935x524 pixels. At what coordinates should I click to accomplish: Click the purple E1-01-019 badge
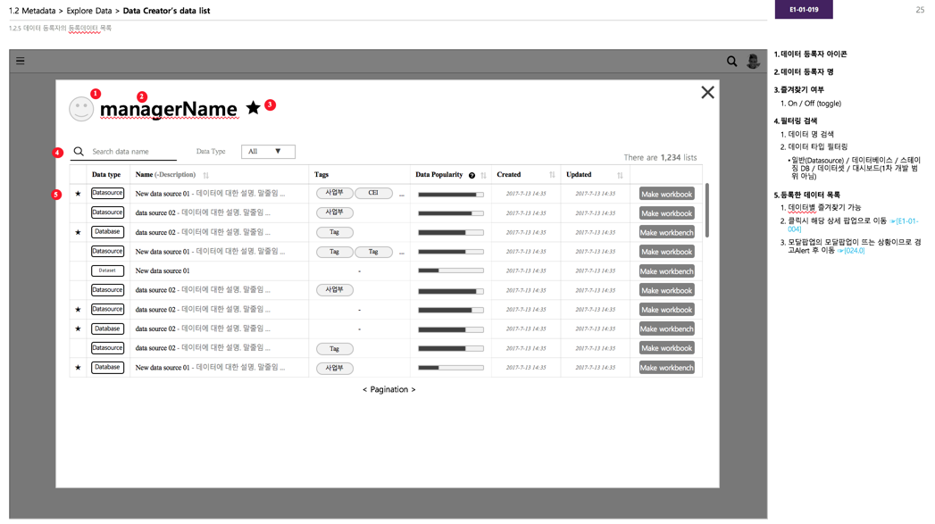804,10
